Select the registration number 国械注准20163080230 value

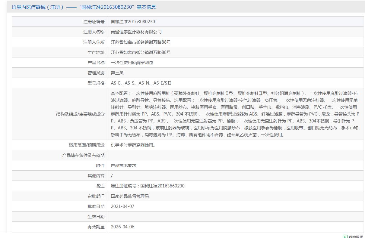click(x=133, y=22)
